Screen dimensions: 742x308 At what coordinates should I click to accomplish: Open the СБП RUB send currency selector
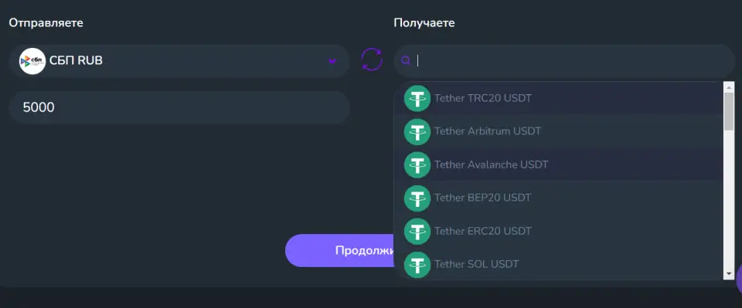[179, 62]
